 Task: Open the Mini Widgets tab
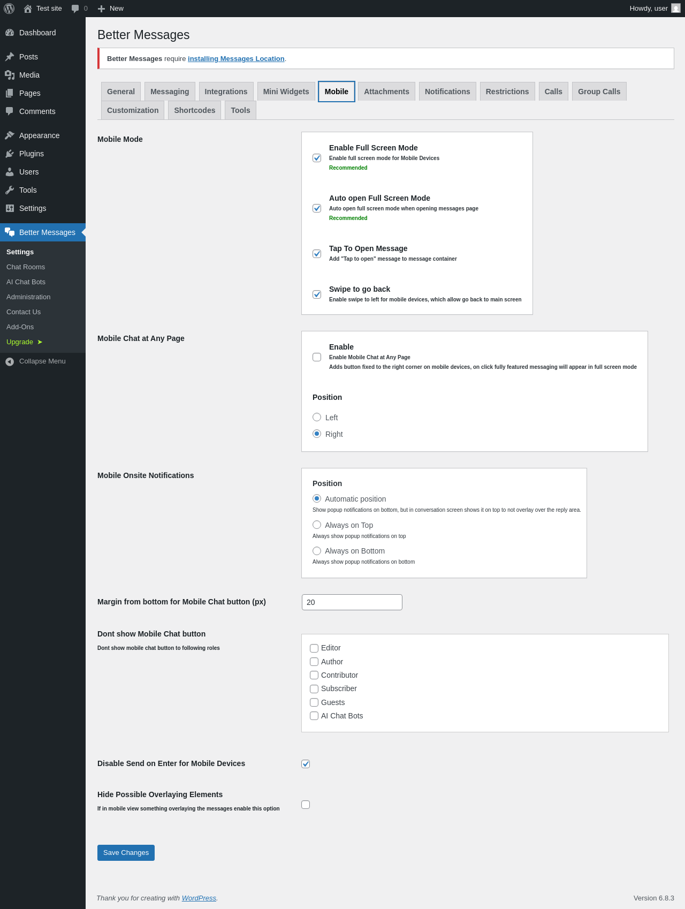pos(286,92)
